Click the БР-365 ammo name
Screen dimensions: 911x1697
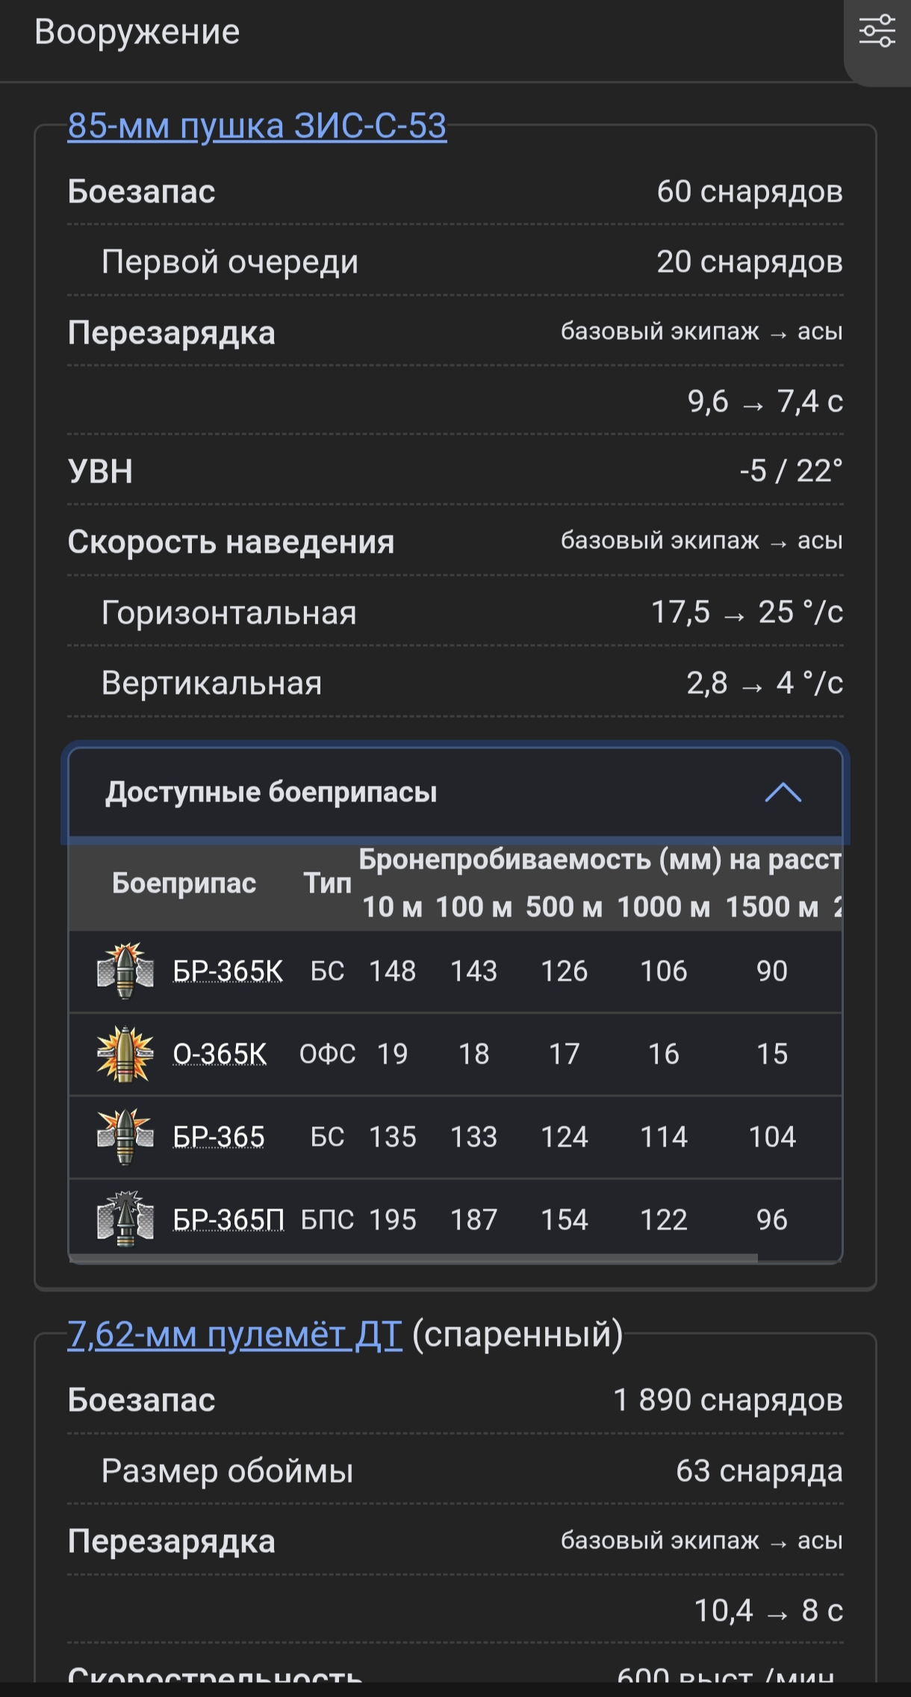[219, 1137]
